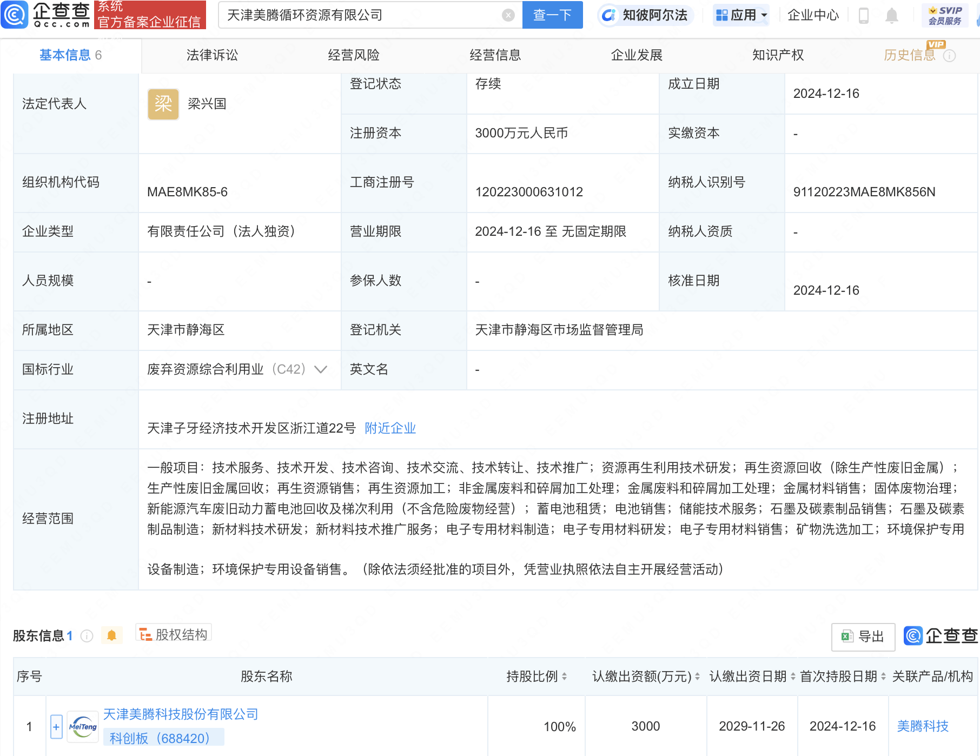
Task: Clear the search box with X icon
Action: 508,15
